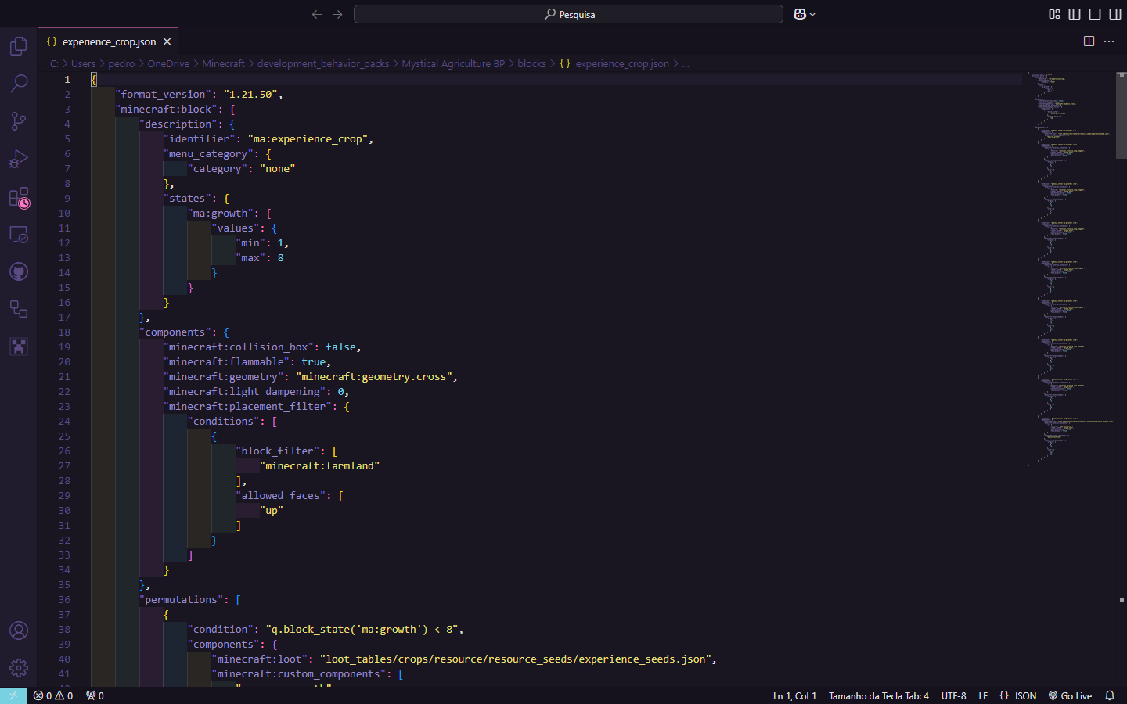
Task: Click the Go Live button
Action: [1070, 695]
